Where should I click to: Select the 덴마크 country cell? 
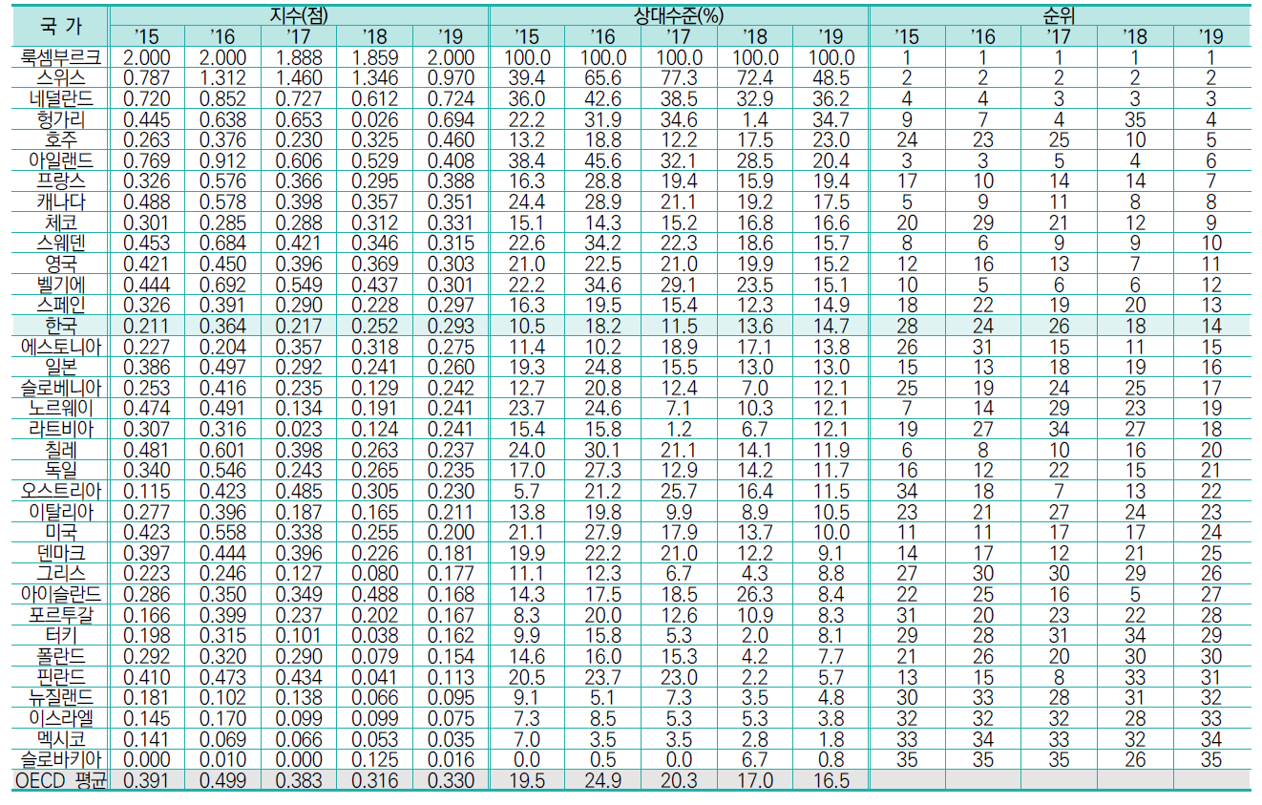pyautogui.click(x=59, y=555)
